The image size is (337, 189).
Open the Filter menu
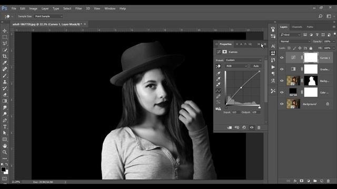(x=78, y=8)
